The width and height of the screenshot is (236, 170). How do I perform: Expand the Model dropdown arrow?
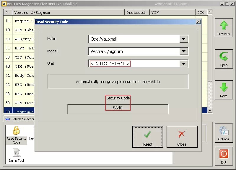point(183,51)
